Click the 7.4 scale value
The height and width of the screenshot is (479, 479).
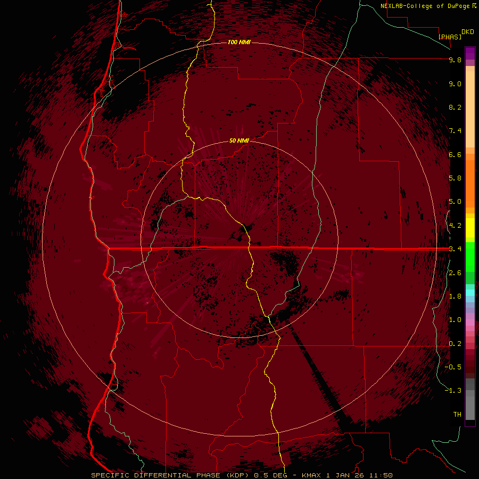click(455, 131)
